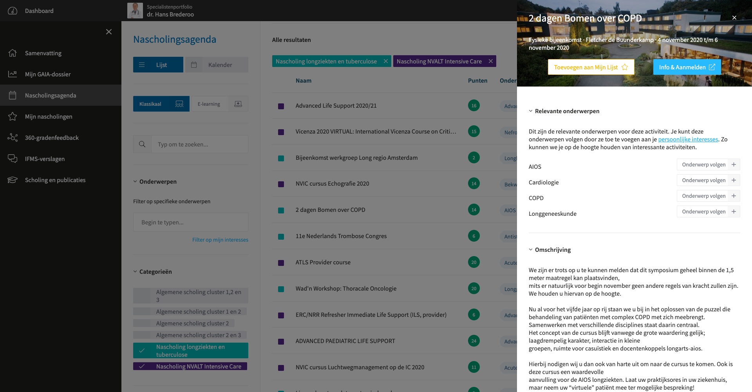The height and width of the screenshot is (392, 752).
Task: Click the search magnifier icon
Action: click(142, 144)
